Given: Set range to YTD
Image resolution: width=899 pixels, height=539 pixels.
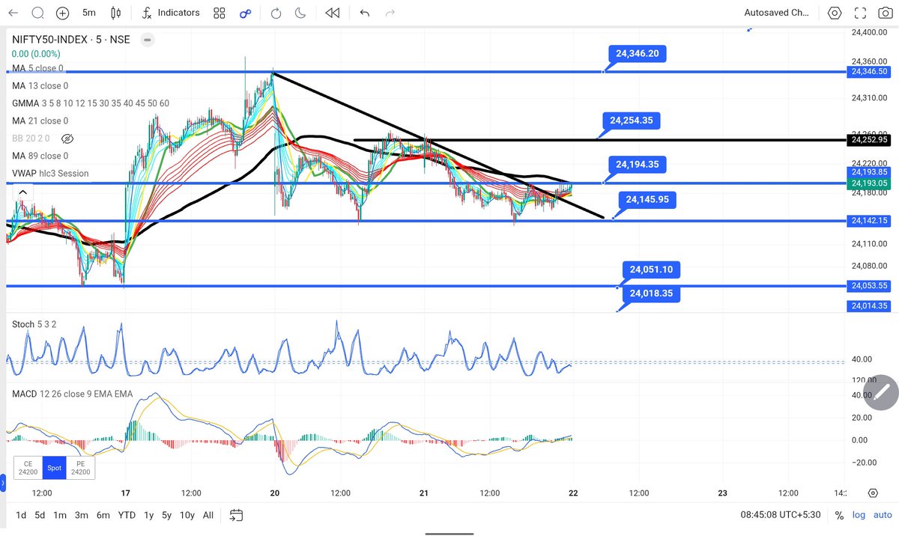Looking at the screenshot, I should (127, 515).
